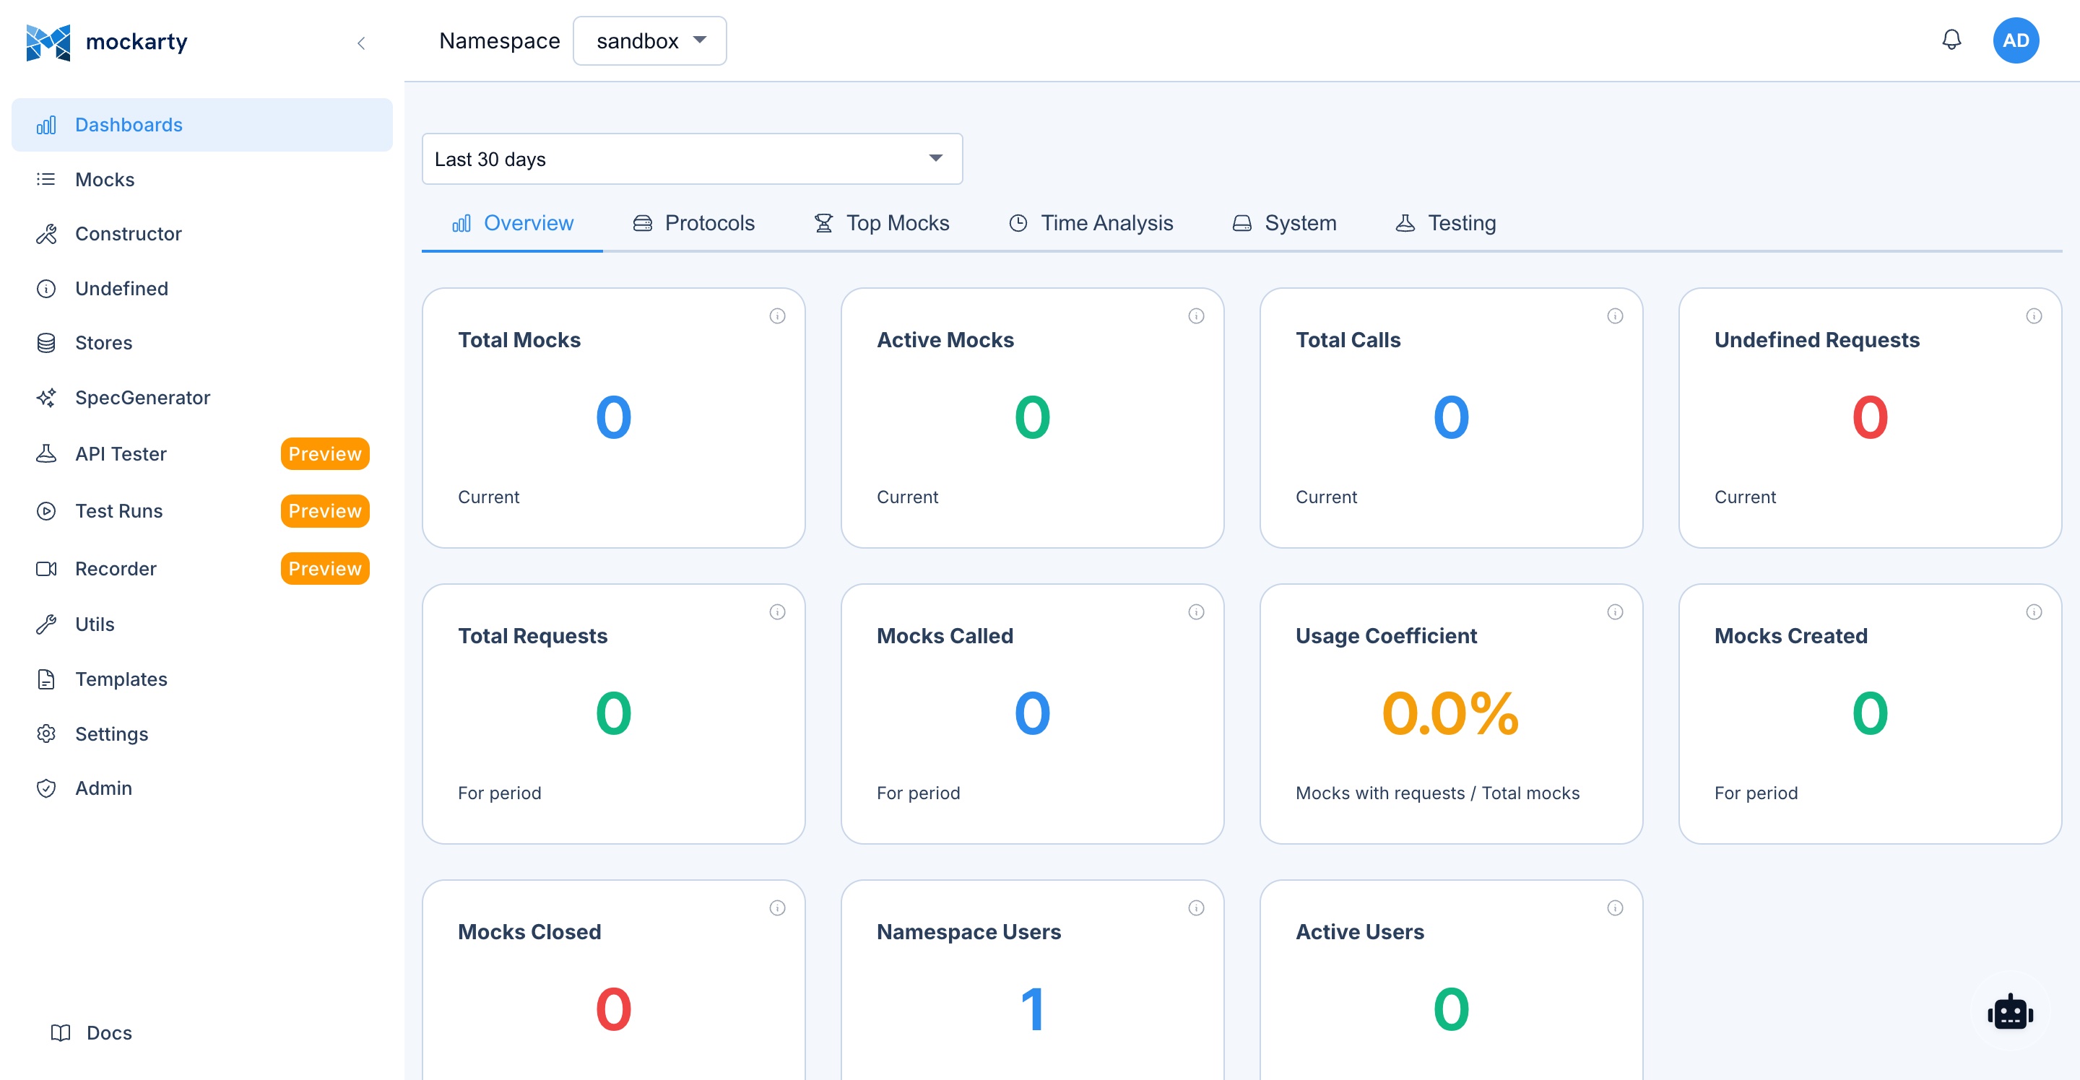Click the Namespace Users value 1
The height and width of the screenshot is (1080, 2080).
click(x=1033, y=1010)
